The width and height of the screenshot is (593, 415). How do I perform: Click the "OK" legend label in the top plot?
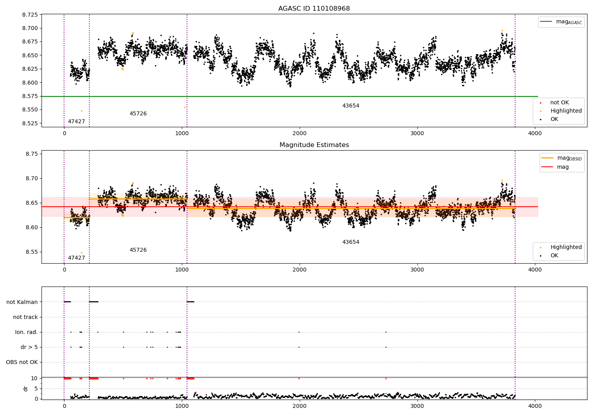coord(554,119)
